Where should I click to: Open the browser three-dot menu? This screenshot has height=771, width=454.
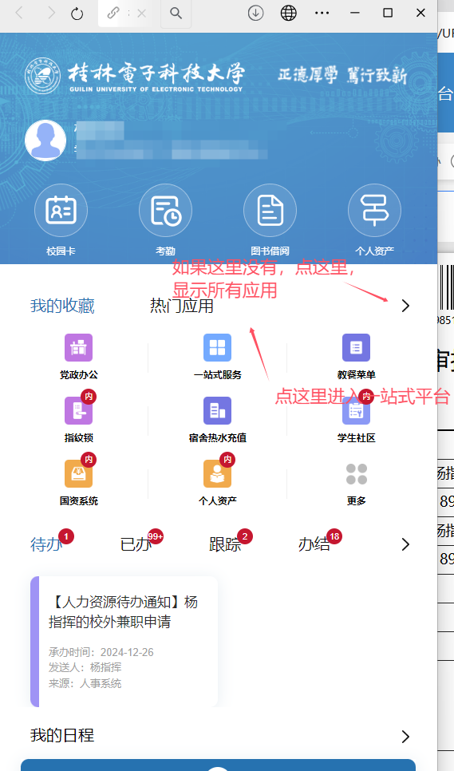pos(322,14)
